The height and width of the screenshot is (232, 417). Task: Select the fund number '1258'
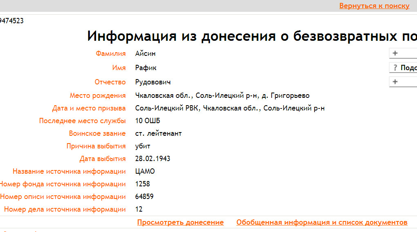[x=143, y=184]
